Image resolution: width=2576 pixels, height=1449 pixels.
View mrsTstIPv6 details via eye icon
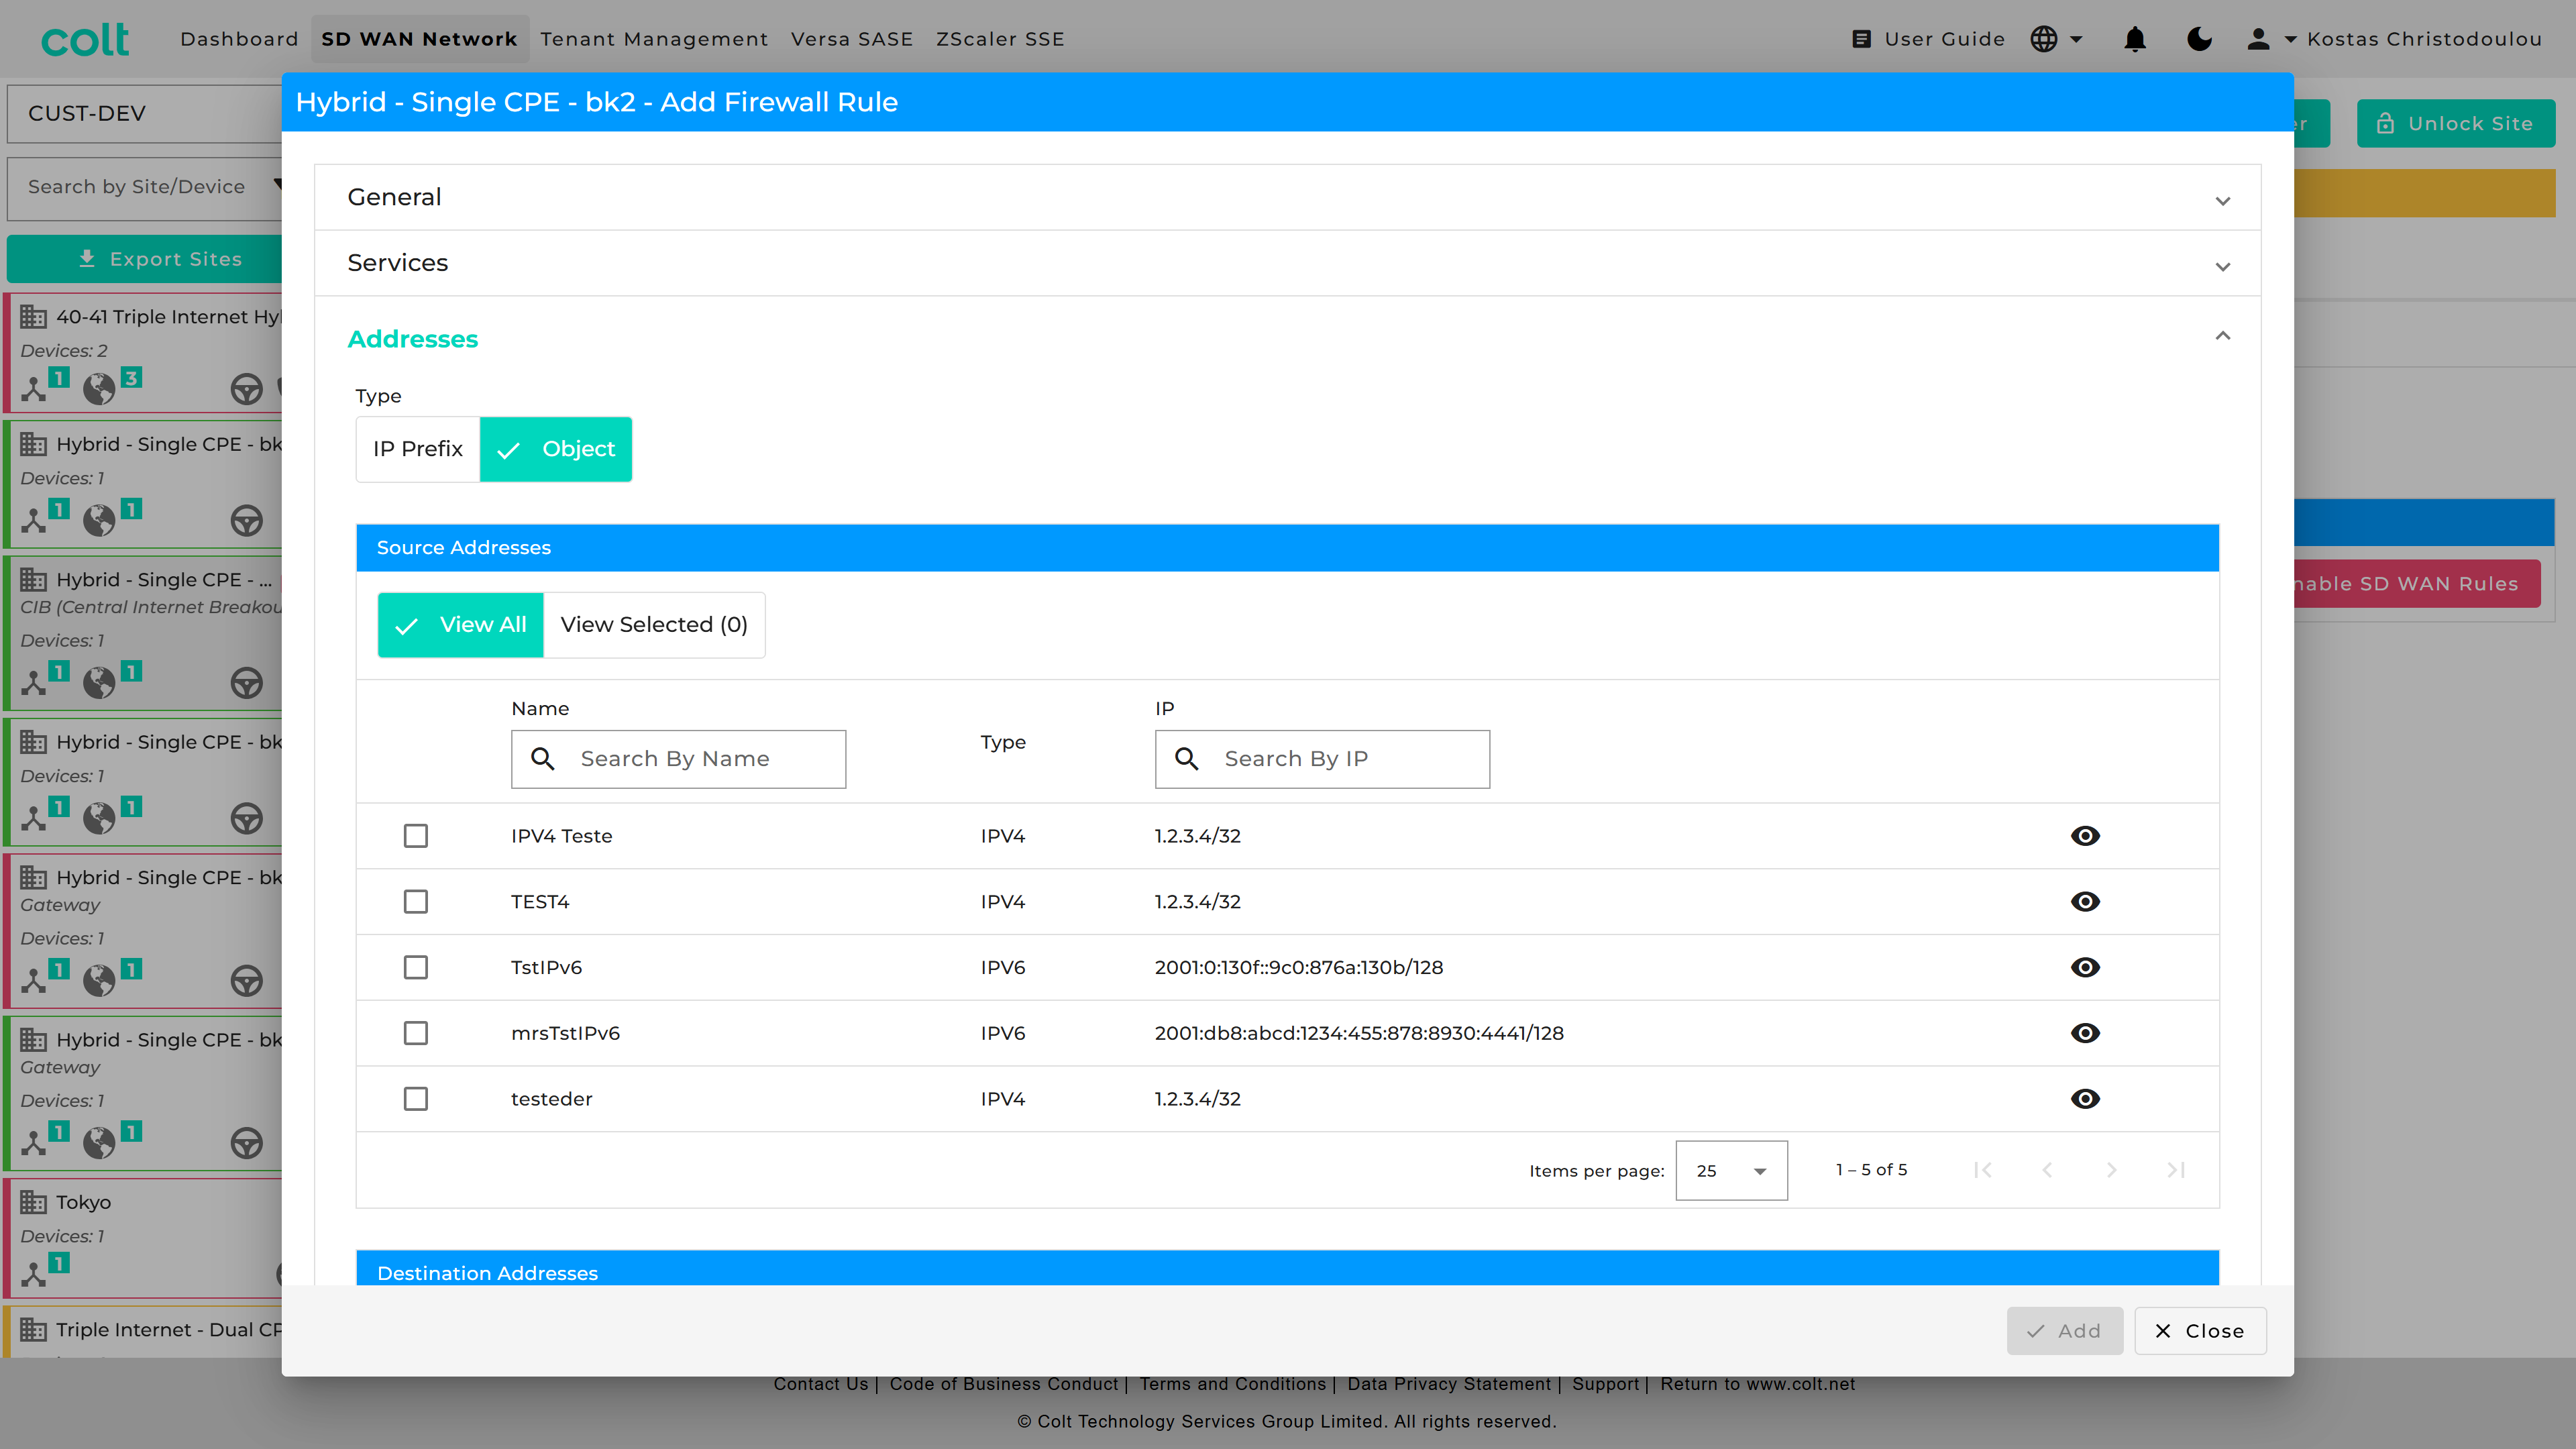click(x=2085, y=1033)
